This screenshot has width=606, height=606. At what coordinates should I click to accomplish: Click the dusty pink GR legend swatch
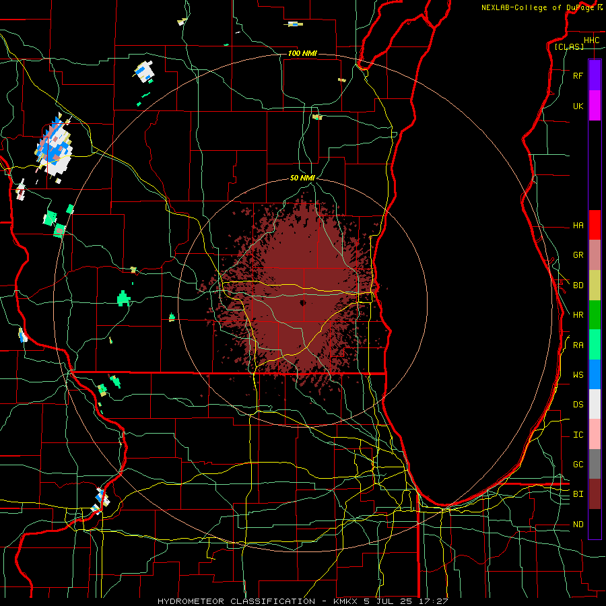[x=595, y=255]
